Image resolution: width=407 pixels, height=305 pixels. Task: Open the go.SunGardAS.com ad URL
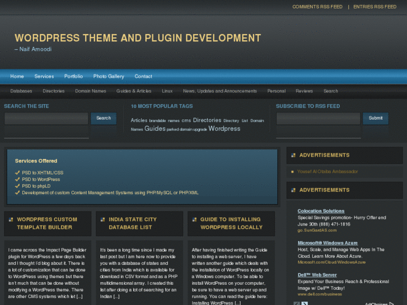(317, 230)
